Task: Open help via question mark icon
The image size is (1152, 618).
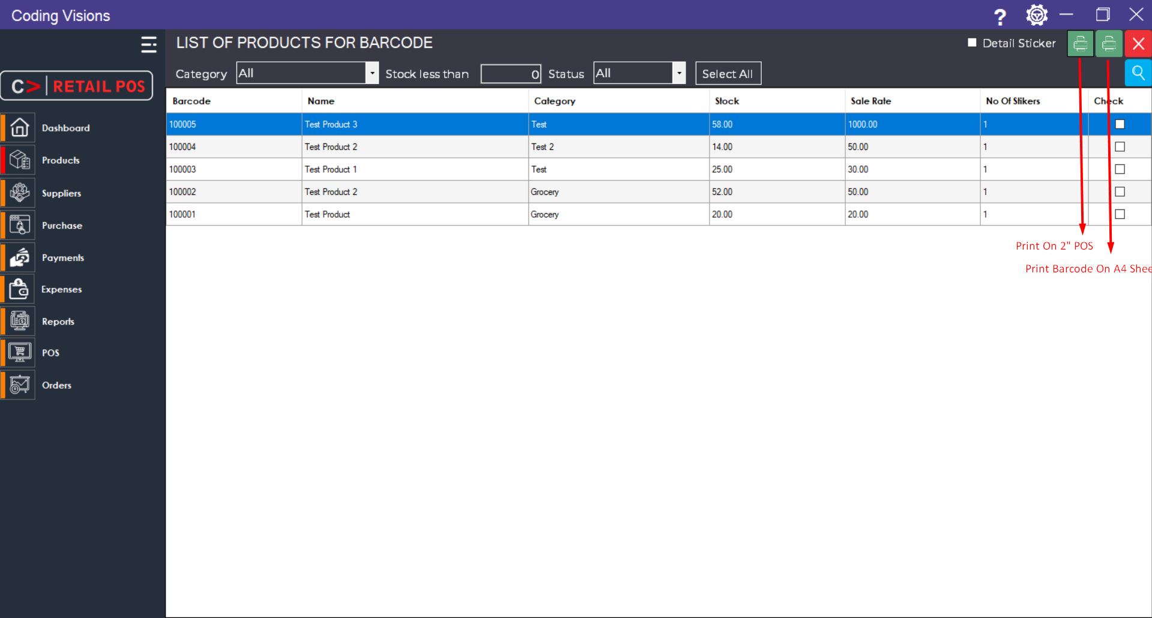Action: coord(1000,16)
